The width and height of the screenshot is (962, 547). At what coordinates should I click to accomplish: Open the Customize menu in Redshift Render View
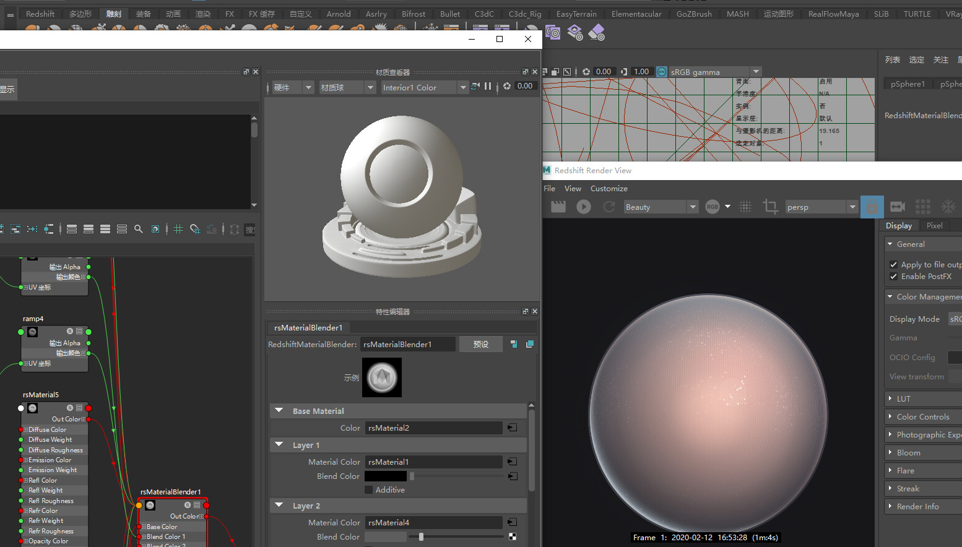pos(609,188)
